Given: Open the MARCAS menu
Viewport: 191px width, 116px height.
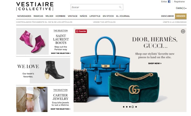Looking at the screenshot, I should [38, 16].
